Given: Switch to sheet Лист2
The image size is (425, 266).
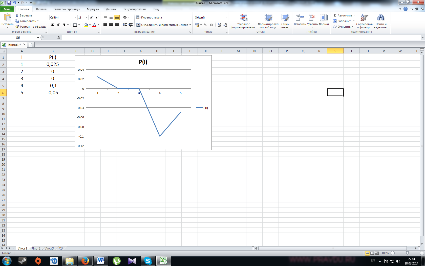Looking at the screenshot, I should pyautogui.click(x=36, y=249).
